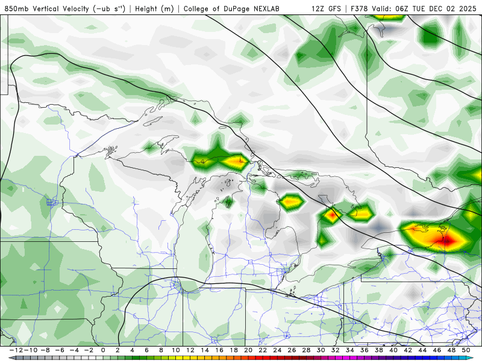The height and width of the screenshot is (361, 482).
Task: Click the "-12" color scale label
Action: click(x=16, y=350)
